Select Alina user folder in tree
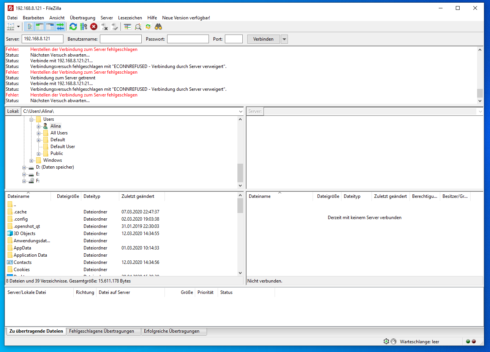Image resolution: width=490 pixels, height=352 pixels. pyautogui.click(x=55, y=126)
